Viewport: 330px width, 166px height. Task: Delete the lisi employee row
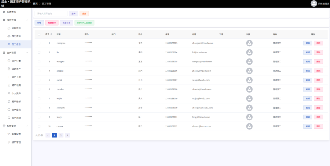click(318, 52)
